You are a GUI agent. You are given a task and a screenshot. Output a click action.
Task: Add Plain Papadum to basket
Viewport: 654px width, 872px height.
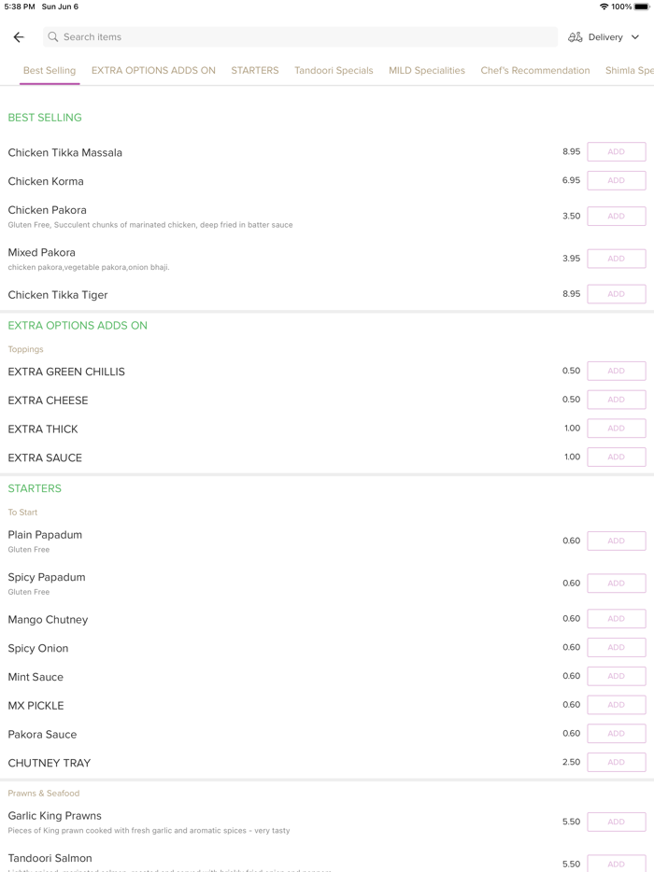tap(616, 541)
